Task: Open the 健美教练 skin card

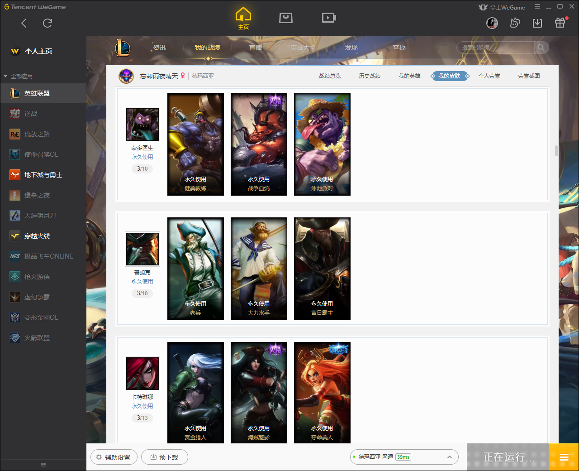Action: (195, 144)
